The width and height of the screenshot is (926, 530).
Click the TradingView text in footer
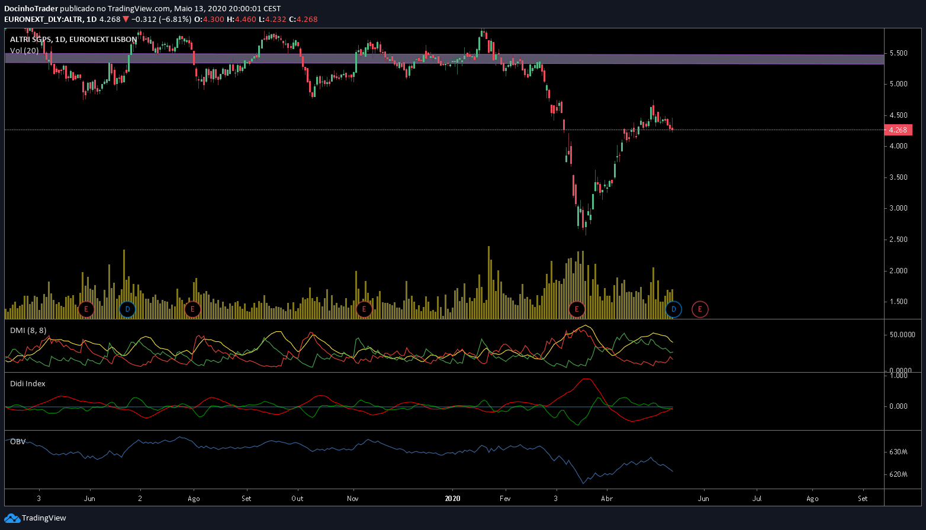pos(44,518)
